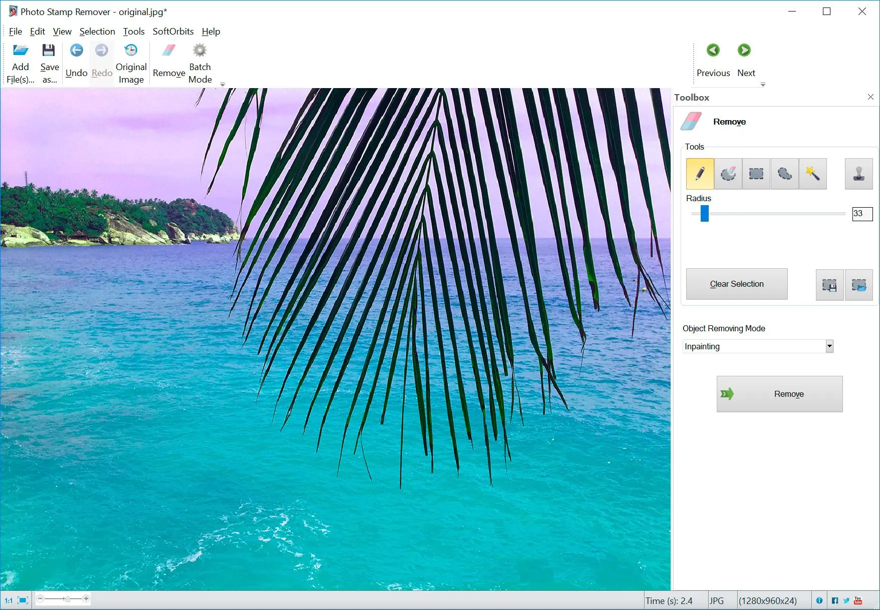Click the save selection icon

[829, 285]
